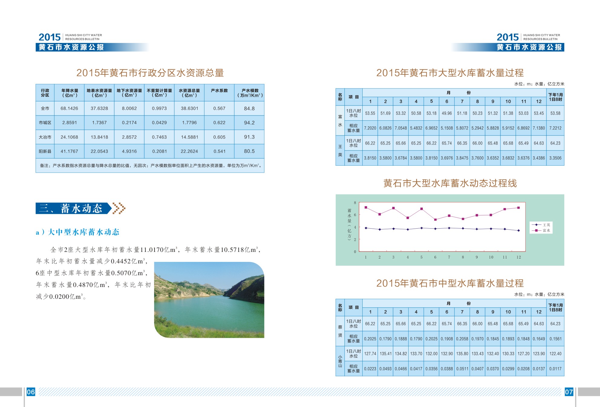Click the a）大中型水库蓄水动态 subheading
Viewport: 600px width, 407px height.
(78, 232)
